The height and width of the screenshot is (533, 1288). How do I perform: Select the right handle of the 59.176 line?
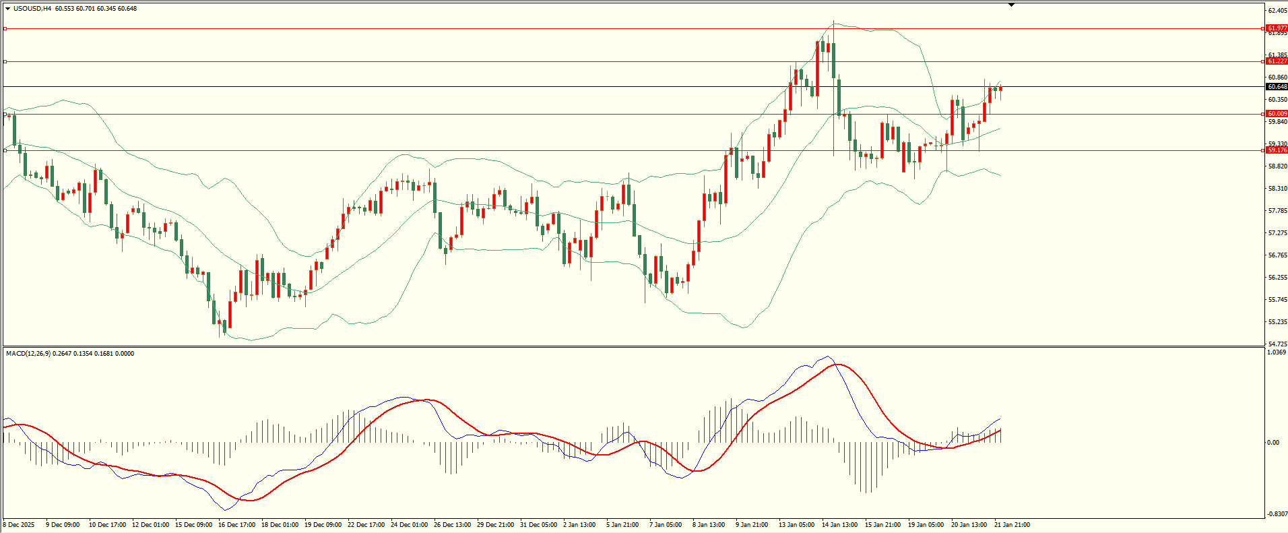(1262, 150)
